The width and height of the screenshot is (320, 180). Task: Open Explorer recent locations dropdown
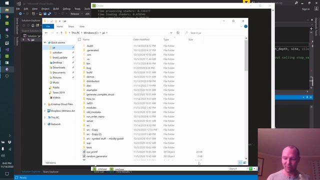(x=57, y=33)
